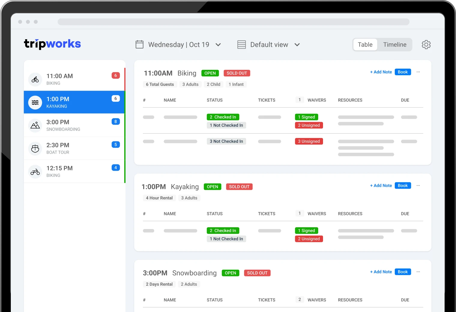456x312 pixels.
Task: Add a note to Snowboarding trip
Action: point(381,272)
